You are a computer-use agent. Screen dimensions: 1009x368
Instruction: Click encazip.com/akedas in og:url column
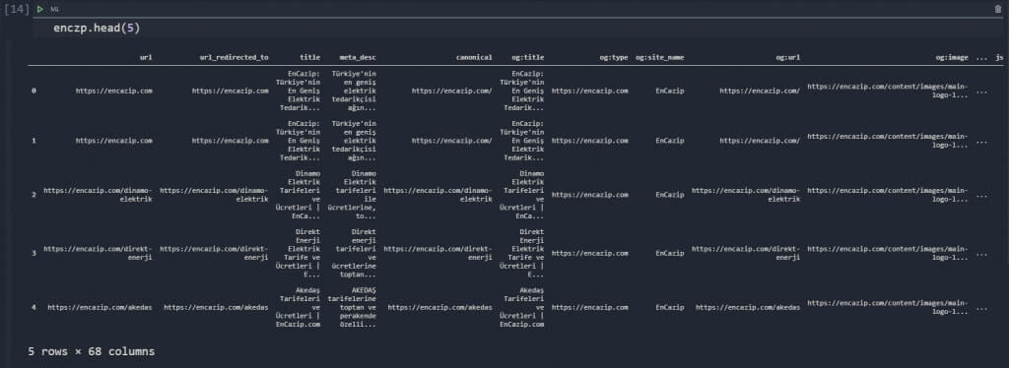click(x=748, y=307)
